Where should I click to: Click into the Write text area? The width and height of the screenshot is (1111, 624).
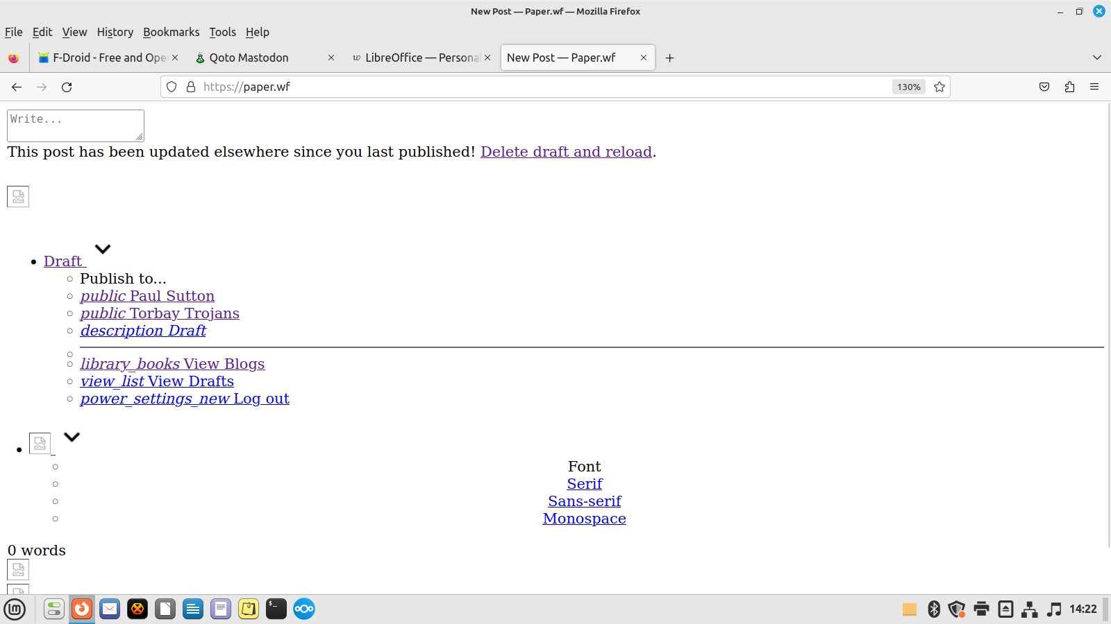point(75,125)
